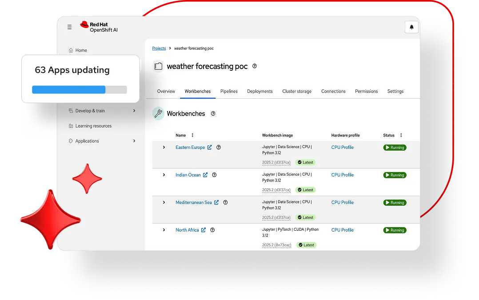Click Latest badge in North Africa row
Image resolution: width=479 pixels, height=300 pixels.
coord(307,245)
